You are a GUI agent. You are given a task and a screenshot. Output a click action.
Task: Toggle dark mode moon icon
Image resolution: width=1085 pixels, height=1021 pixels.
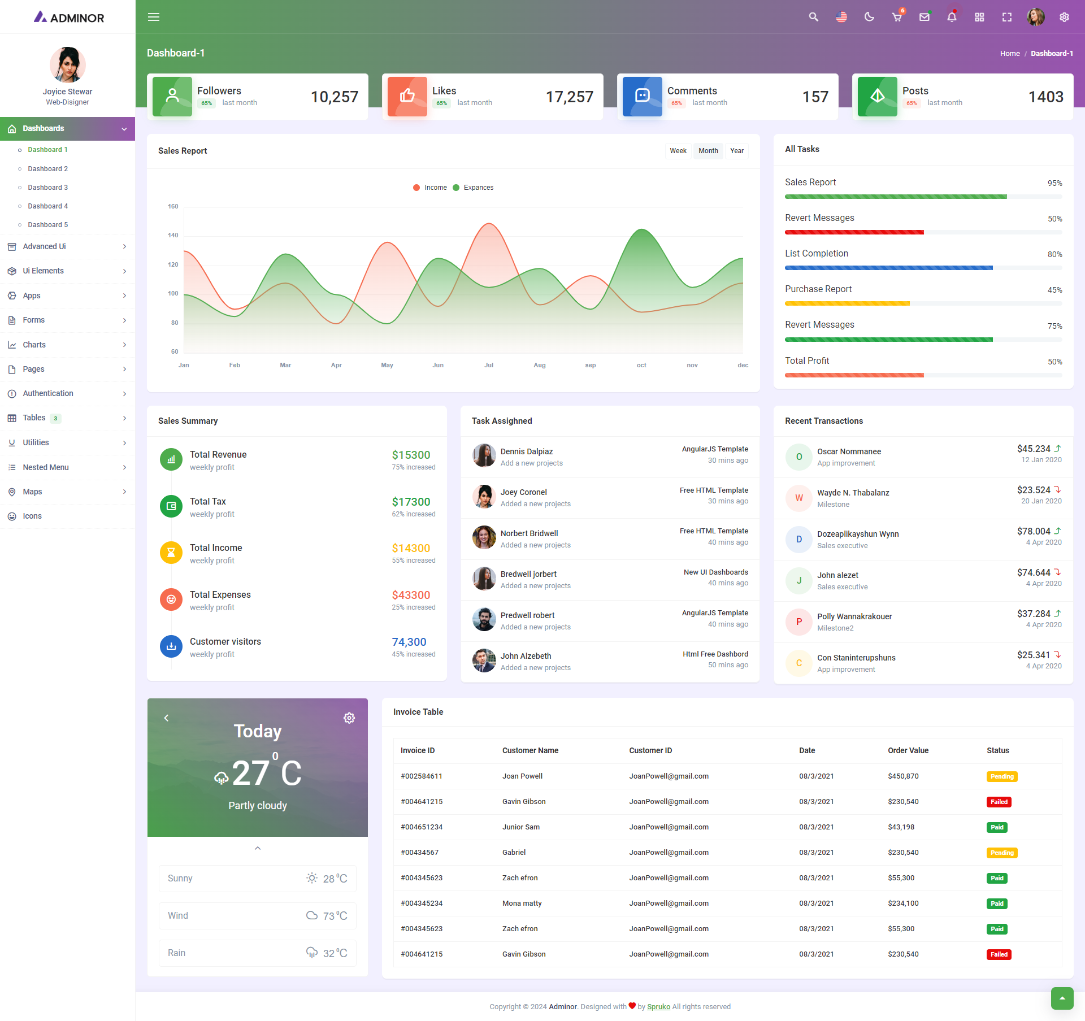point(869,17)
